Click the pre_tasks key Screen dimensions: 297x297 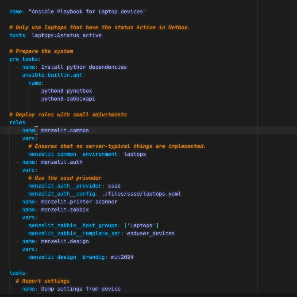(x=24, y=59)
